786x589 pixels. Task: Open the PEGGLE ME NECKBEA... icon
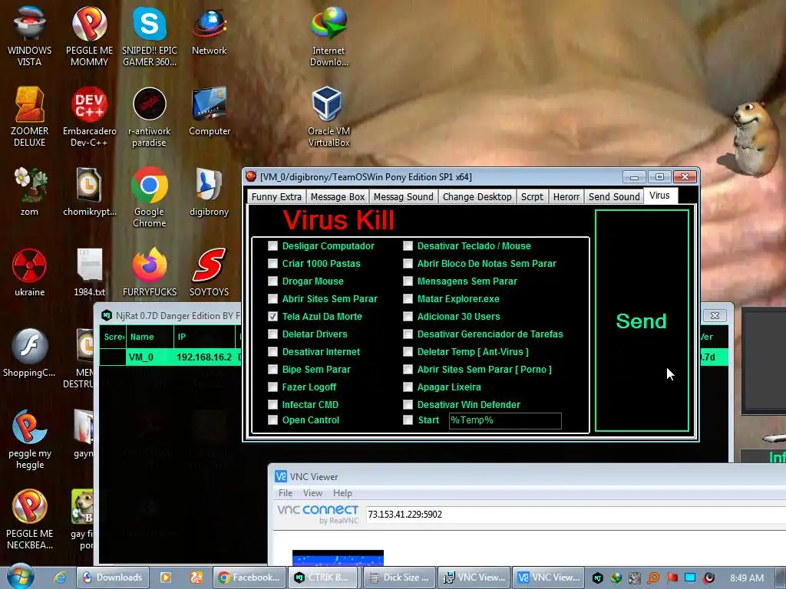coord(29,519)
